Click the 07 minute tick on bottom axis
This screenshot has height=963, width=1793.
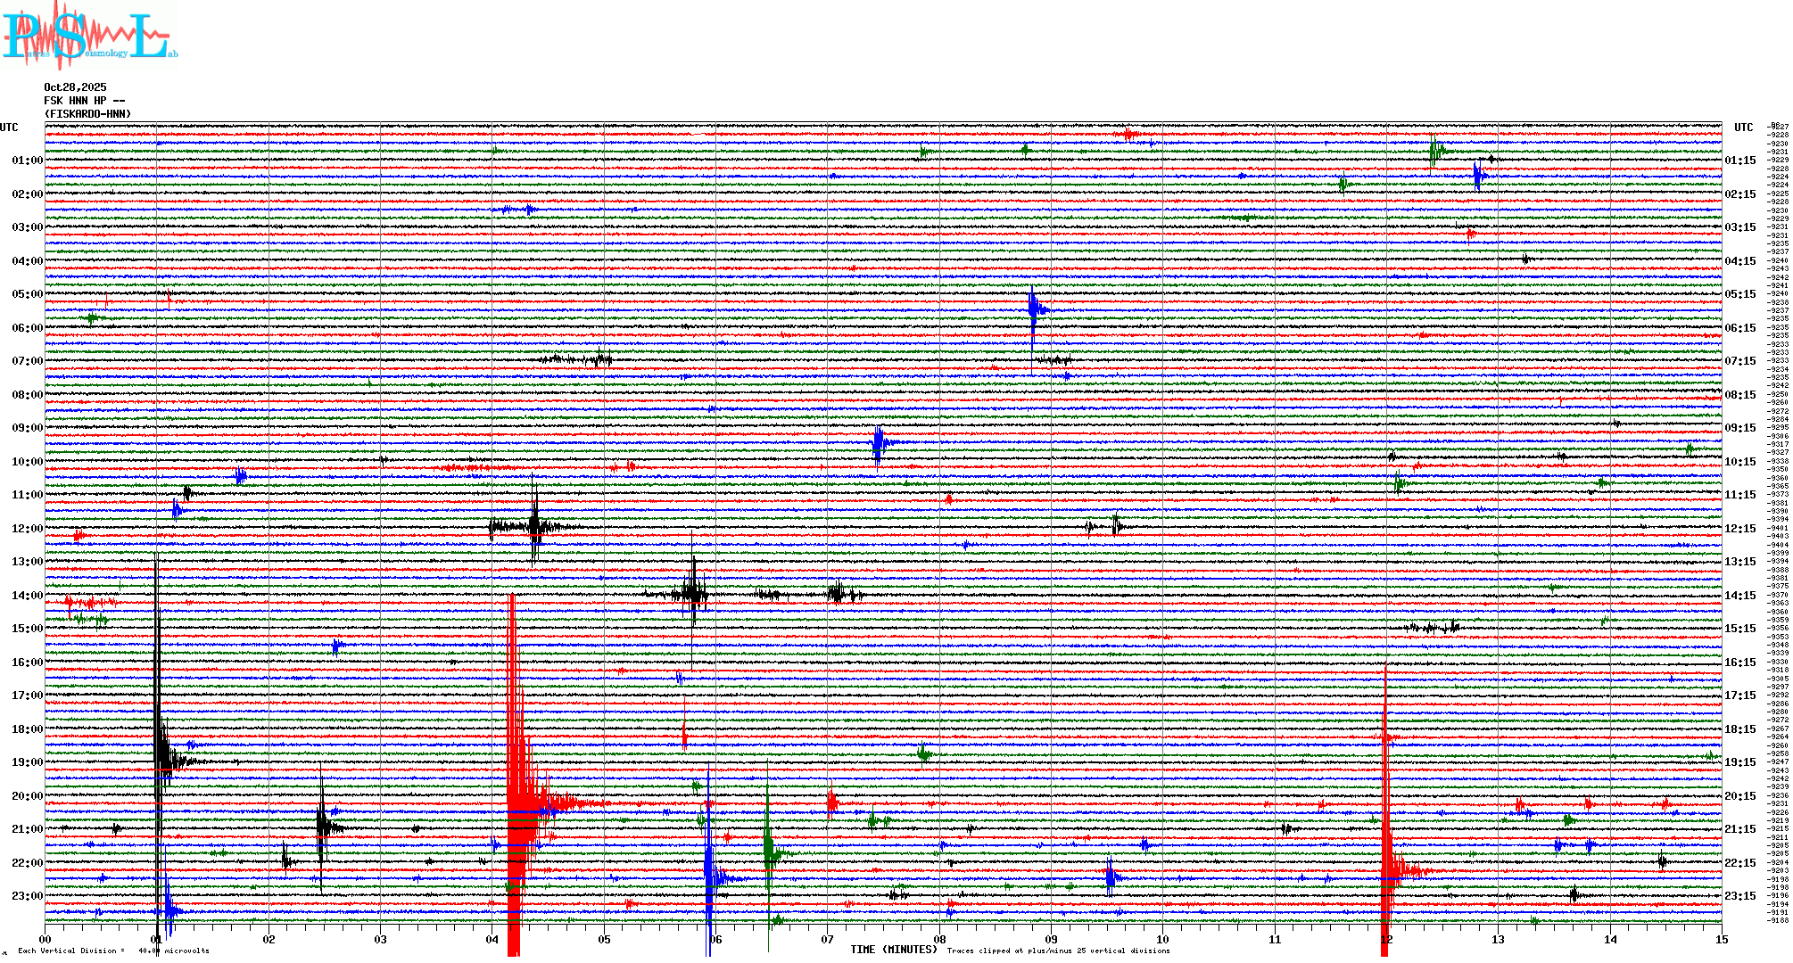[828, 939]
